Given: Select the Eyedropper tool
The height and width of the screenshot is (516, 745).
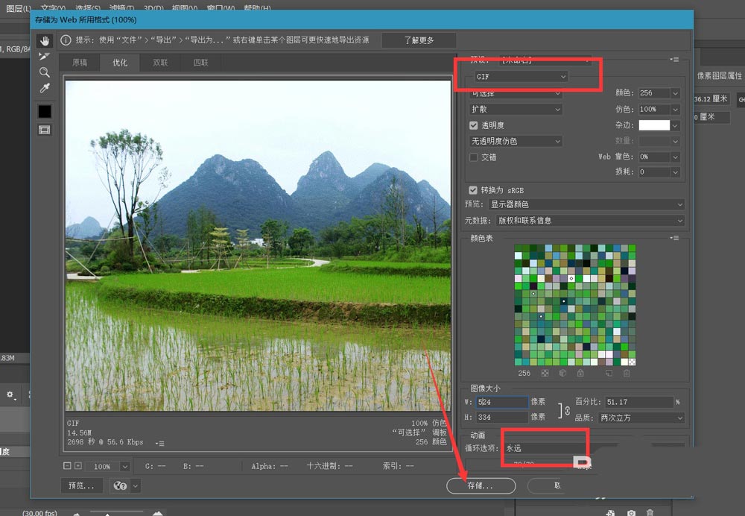Looking at the screenshot, I should point(45,88).
